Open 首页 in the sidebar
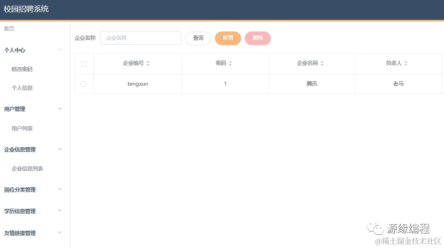 [x=9, y=29]
